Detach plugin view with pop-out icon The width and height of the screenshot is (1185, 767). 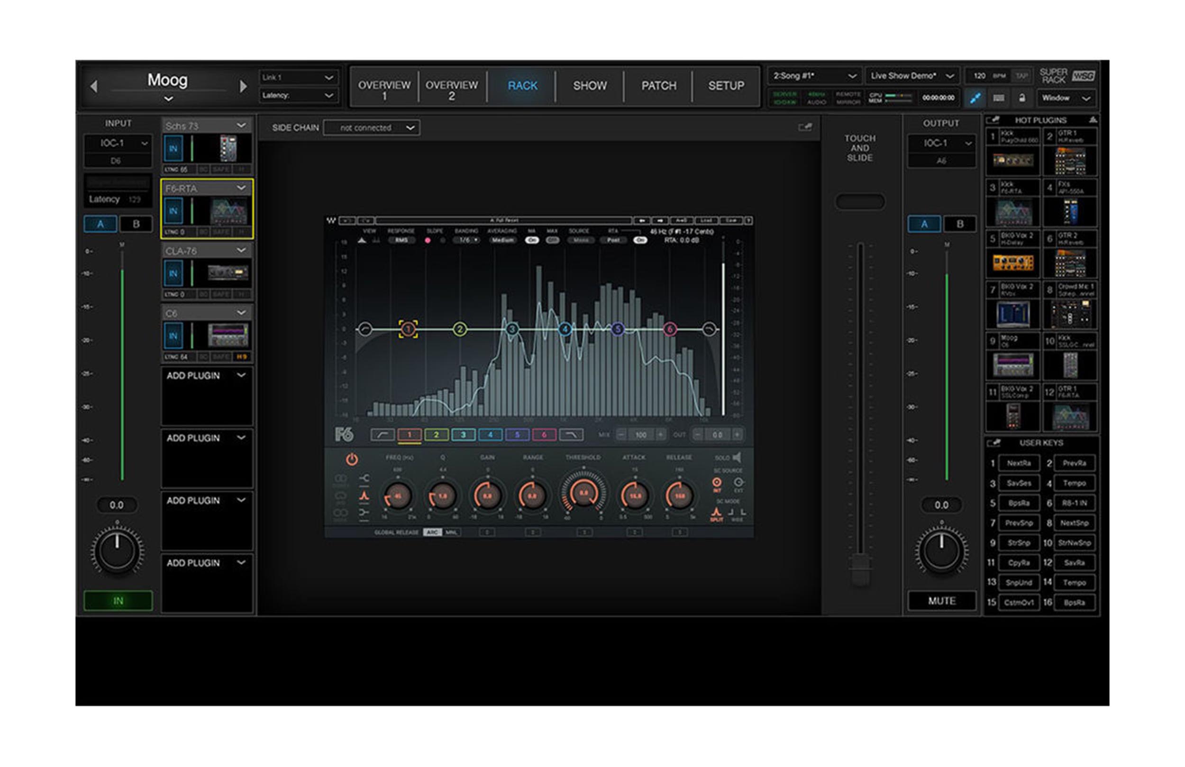pos(805,127)
